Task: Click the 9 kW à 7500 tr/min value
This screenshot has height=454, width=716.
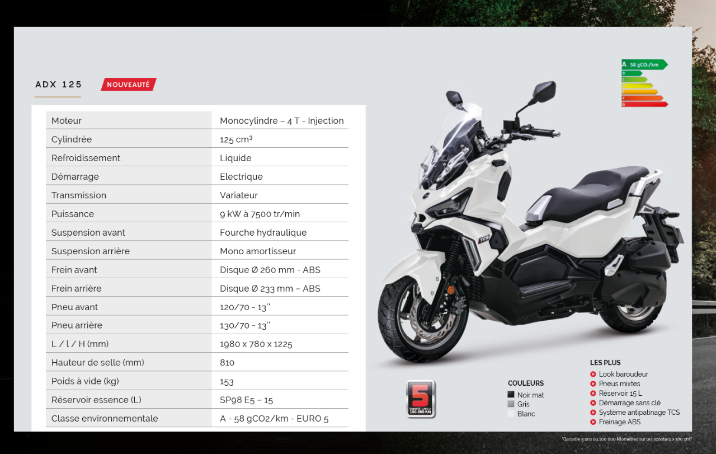Action: point(260,214)
